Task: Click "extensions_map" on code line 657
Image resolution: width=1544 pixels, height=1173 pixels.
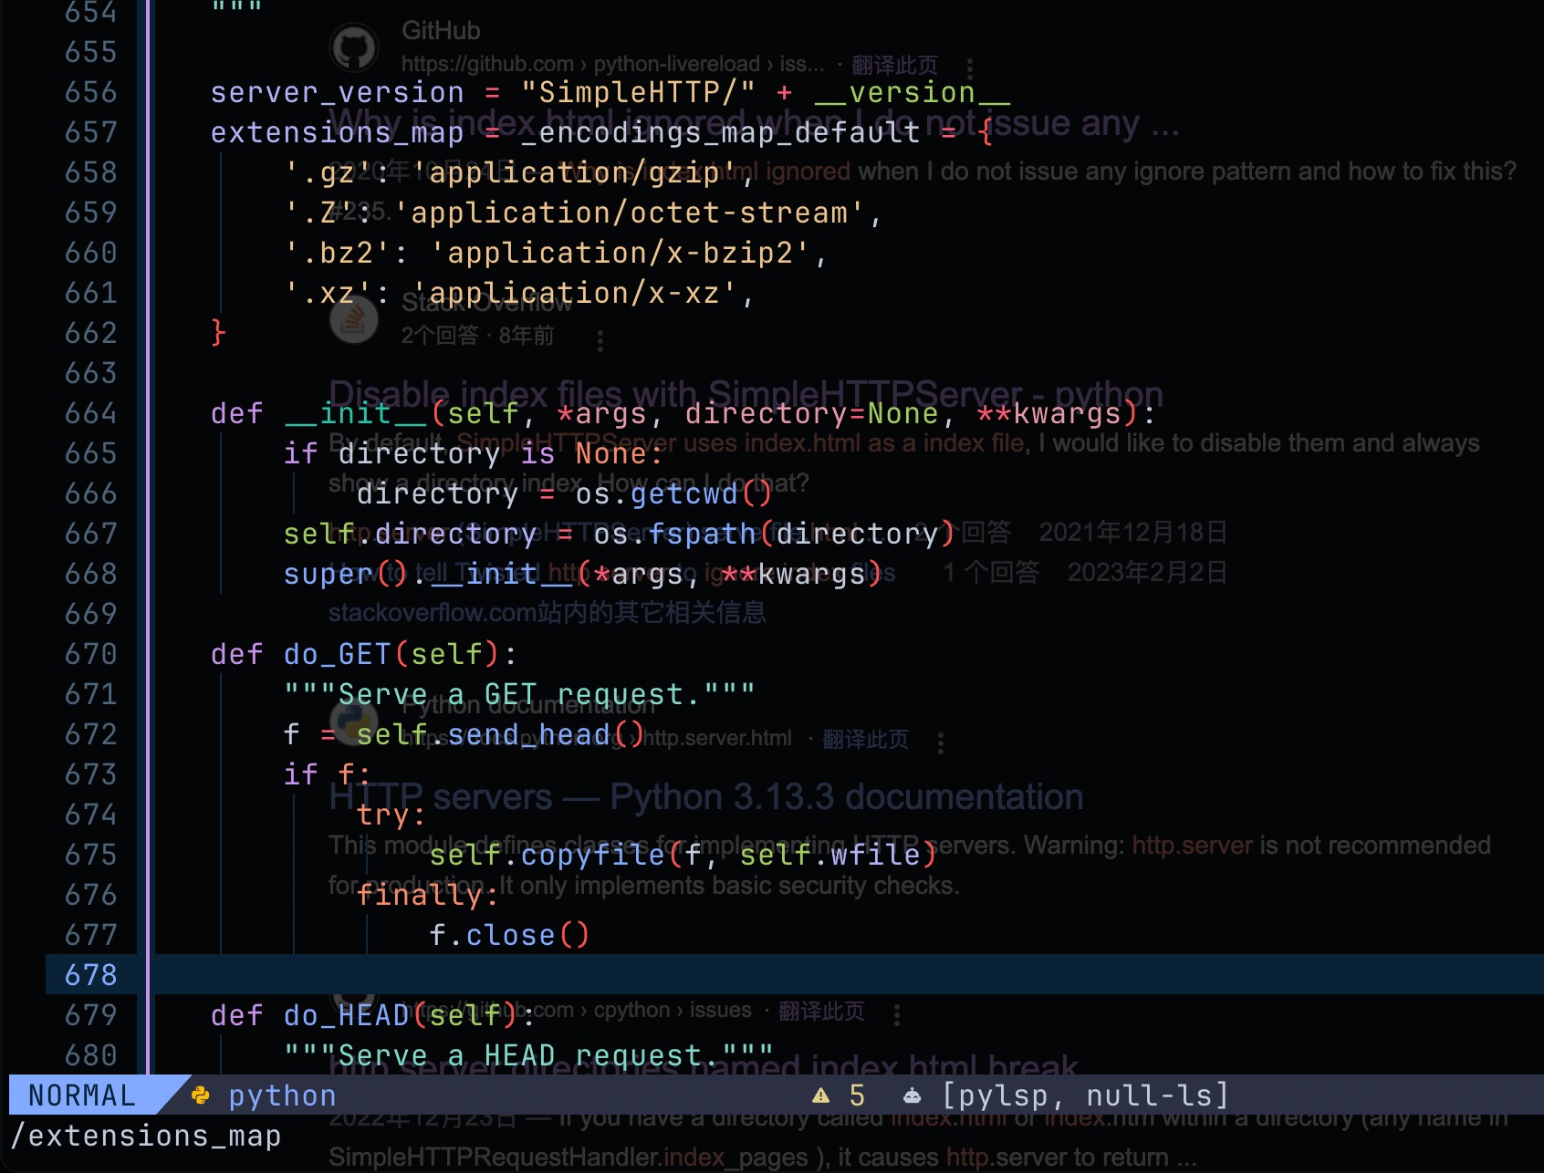Action: [x=338, y=132]
